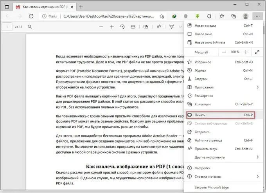
Task: Open Расширения from the menu
Action: [x=223, y=96]
